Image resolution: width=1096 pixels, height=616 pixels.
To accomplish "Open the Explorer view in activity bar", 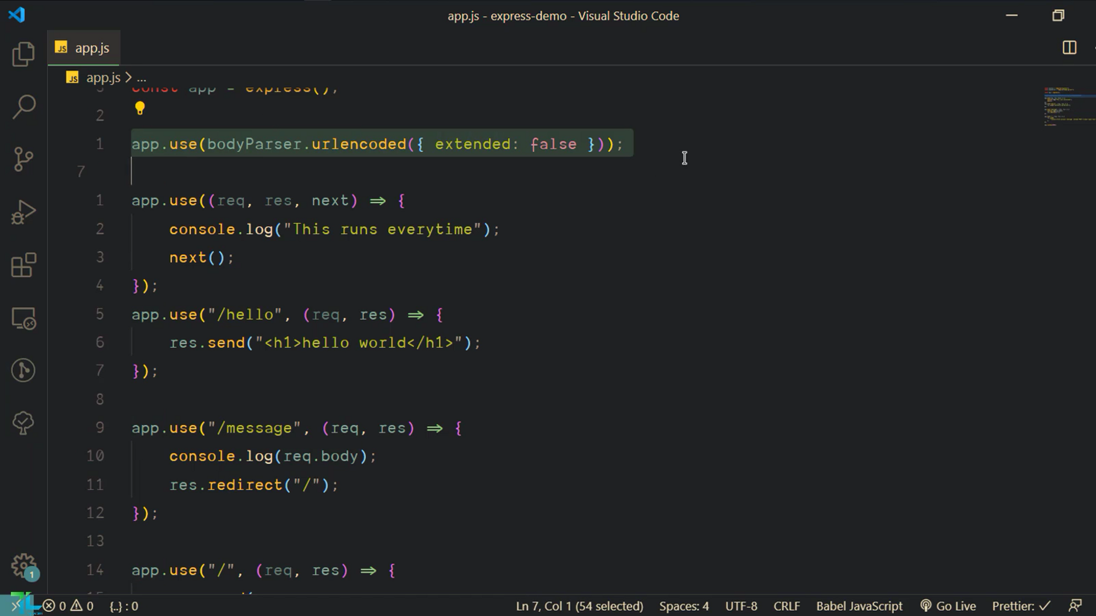I will tap(23, 54).
